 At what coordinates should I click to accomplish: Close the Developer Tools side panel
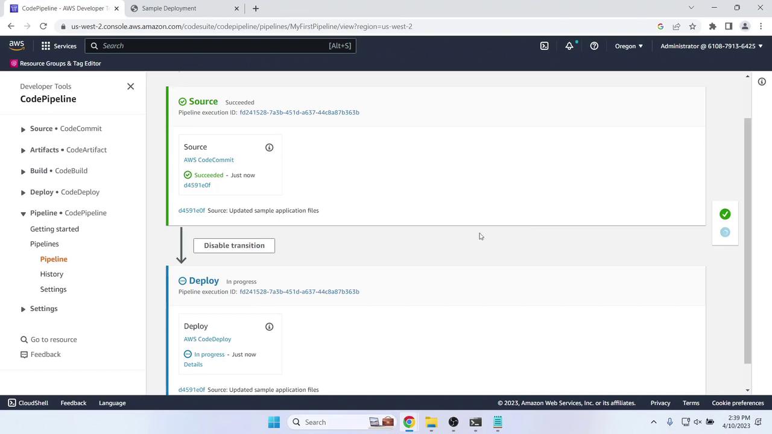tap(130, 86)
